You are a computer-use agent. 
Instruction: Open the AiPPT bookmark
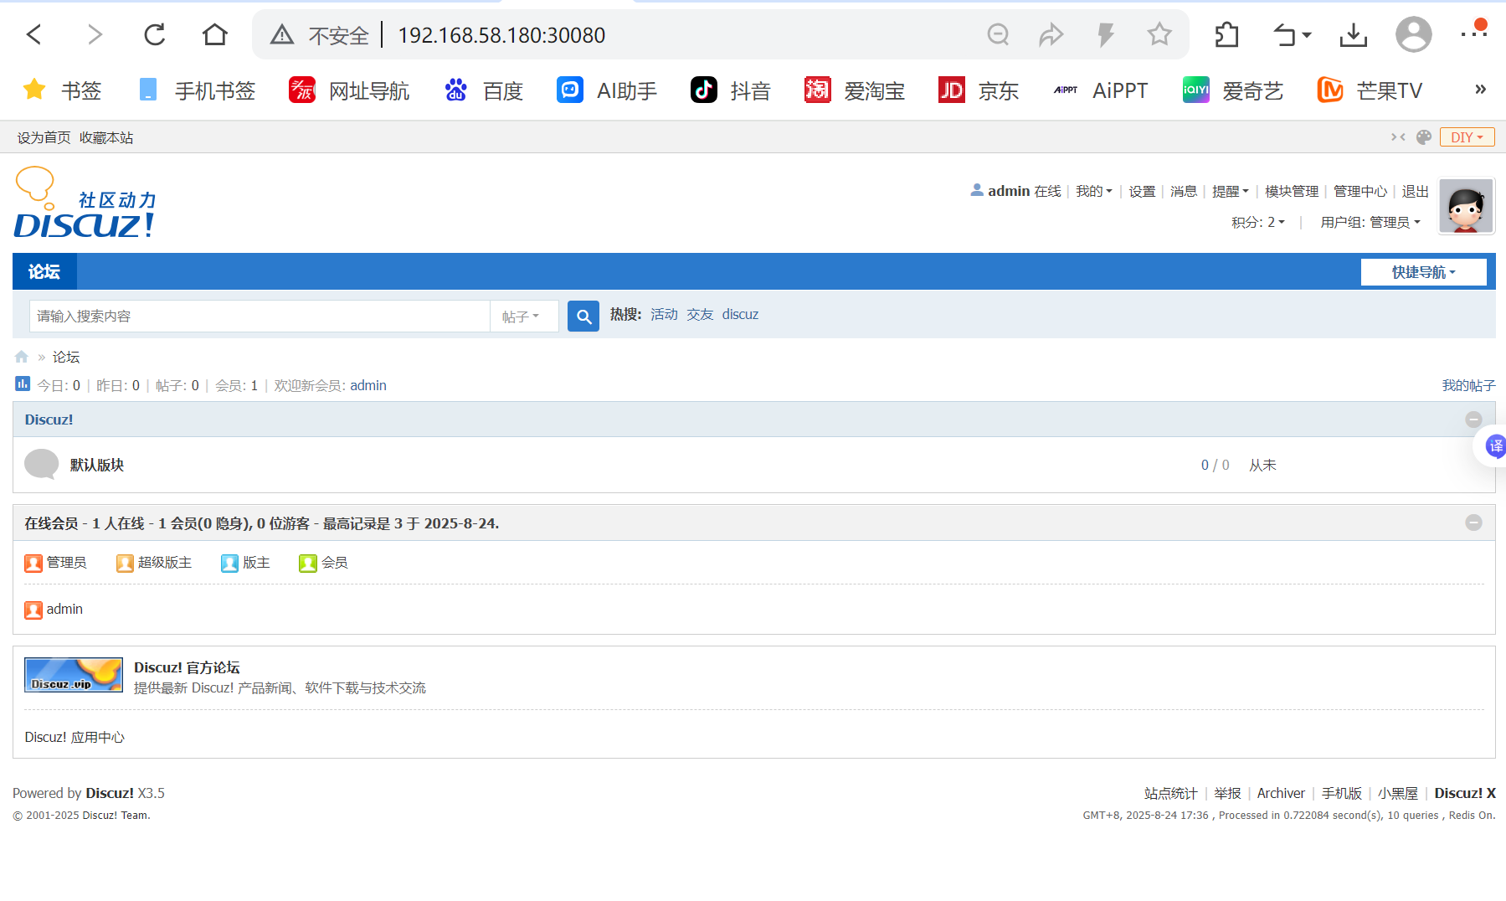pos(1101,90)
